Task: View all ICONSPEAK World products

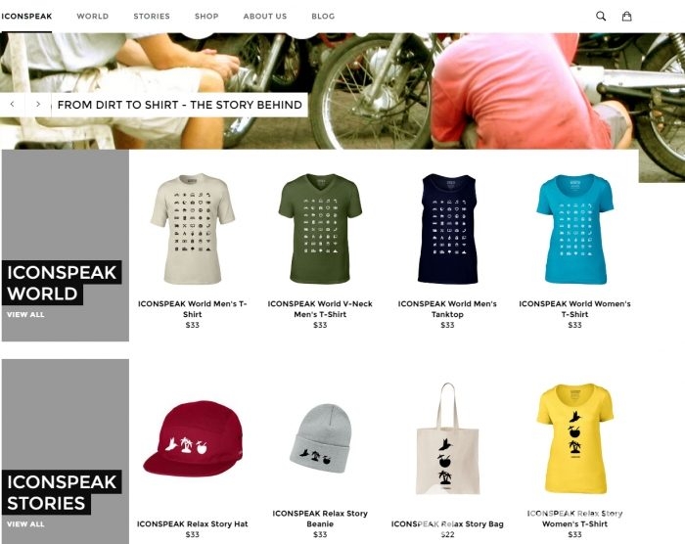Action: (x=25, y=315)
